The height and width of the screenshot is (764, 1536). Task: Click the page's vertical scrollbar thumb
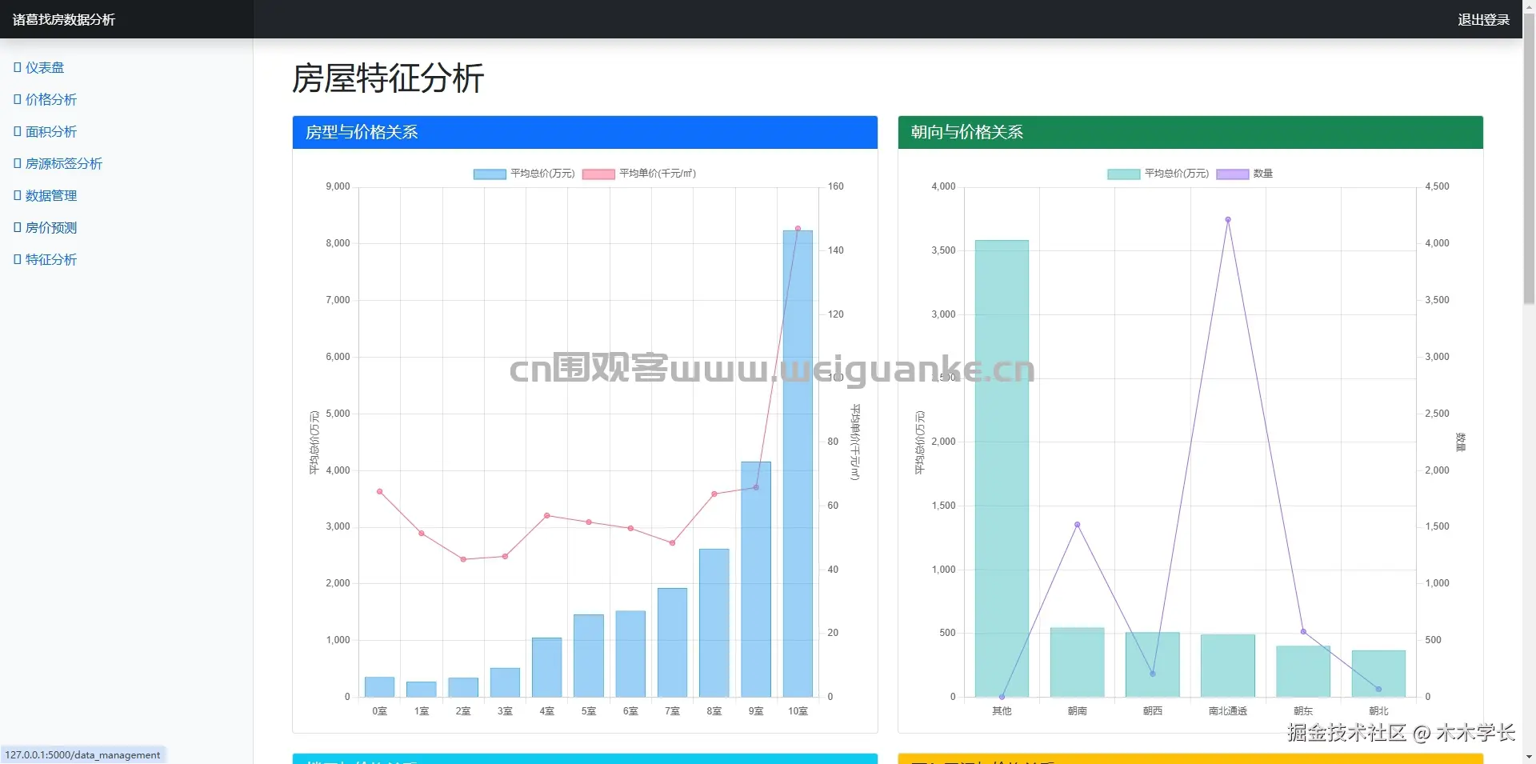(1529, 158)
